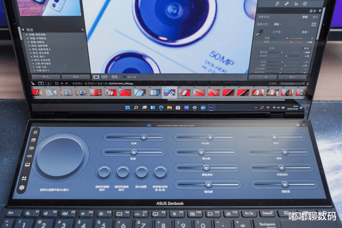Screen dimensions: 342x228
Task: Open File Explorer from taskbar
Action: [x=169, y=108]
